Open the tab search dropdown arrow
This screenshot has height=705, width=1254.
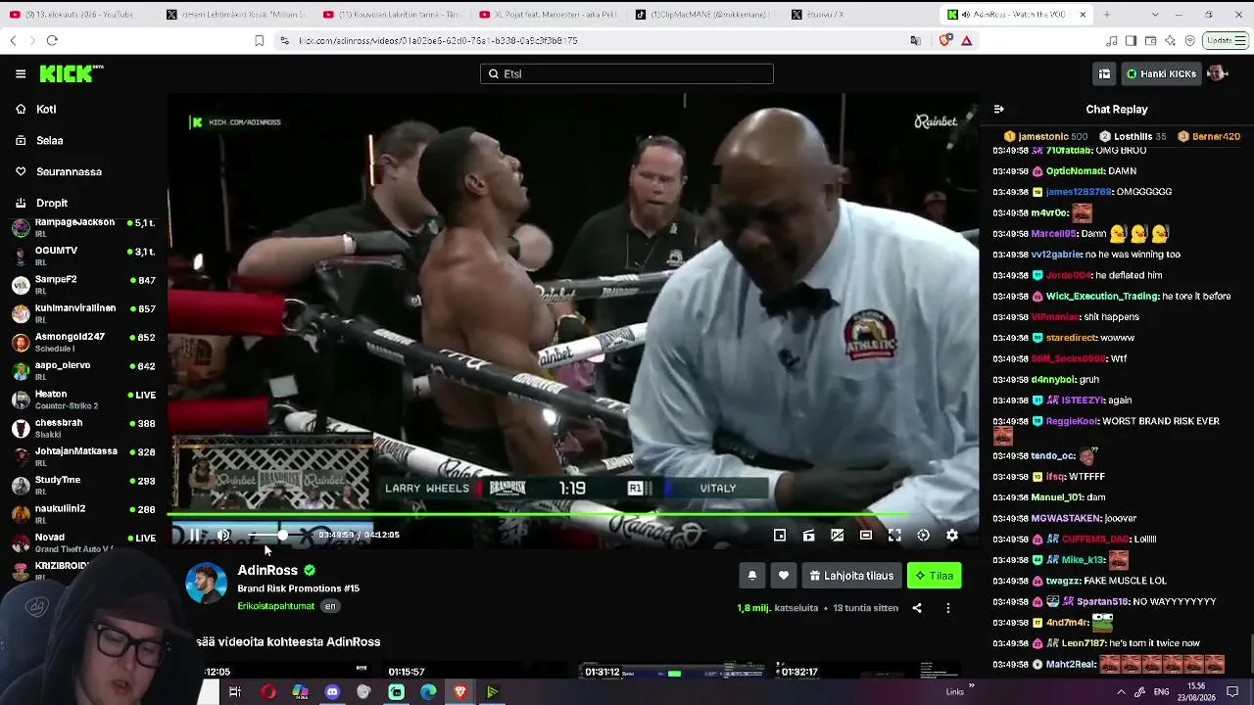click(x=1155, y=15)
